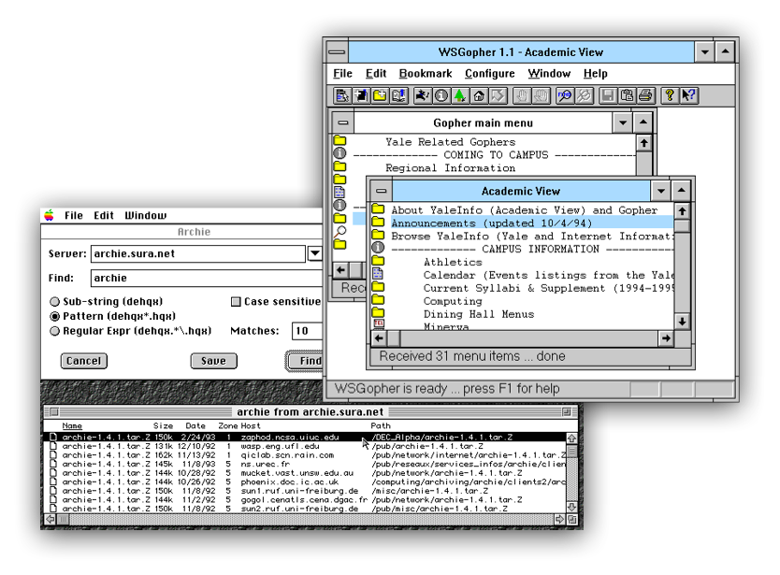This screenshot has width=780, height=575.
Task: Click Academic View vertical scrollbar down arrow
Action: (x=682, y=321)
